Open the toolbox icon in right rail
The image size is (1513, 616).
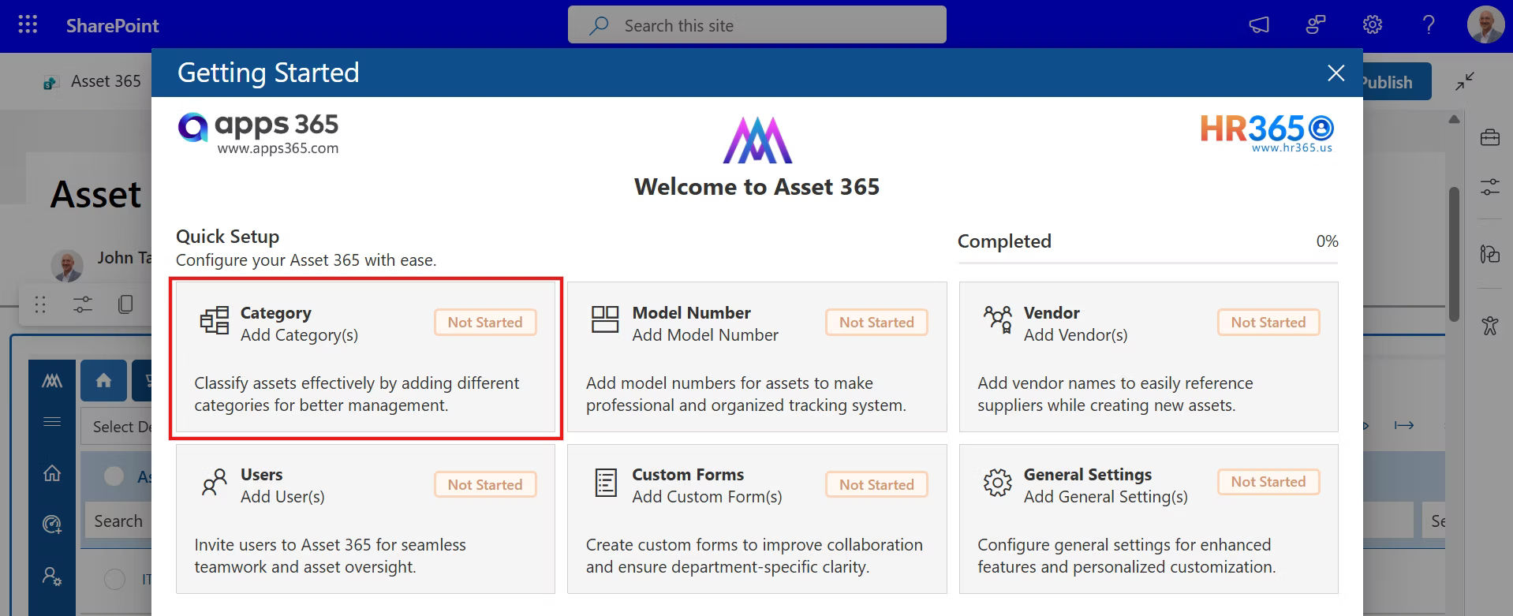(1489, 138)
